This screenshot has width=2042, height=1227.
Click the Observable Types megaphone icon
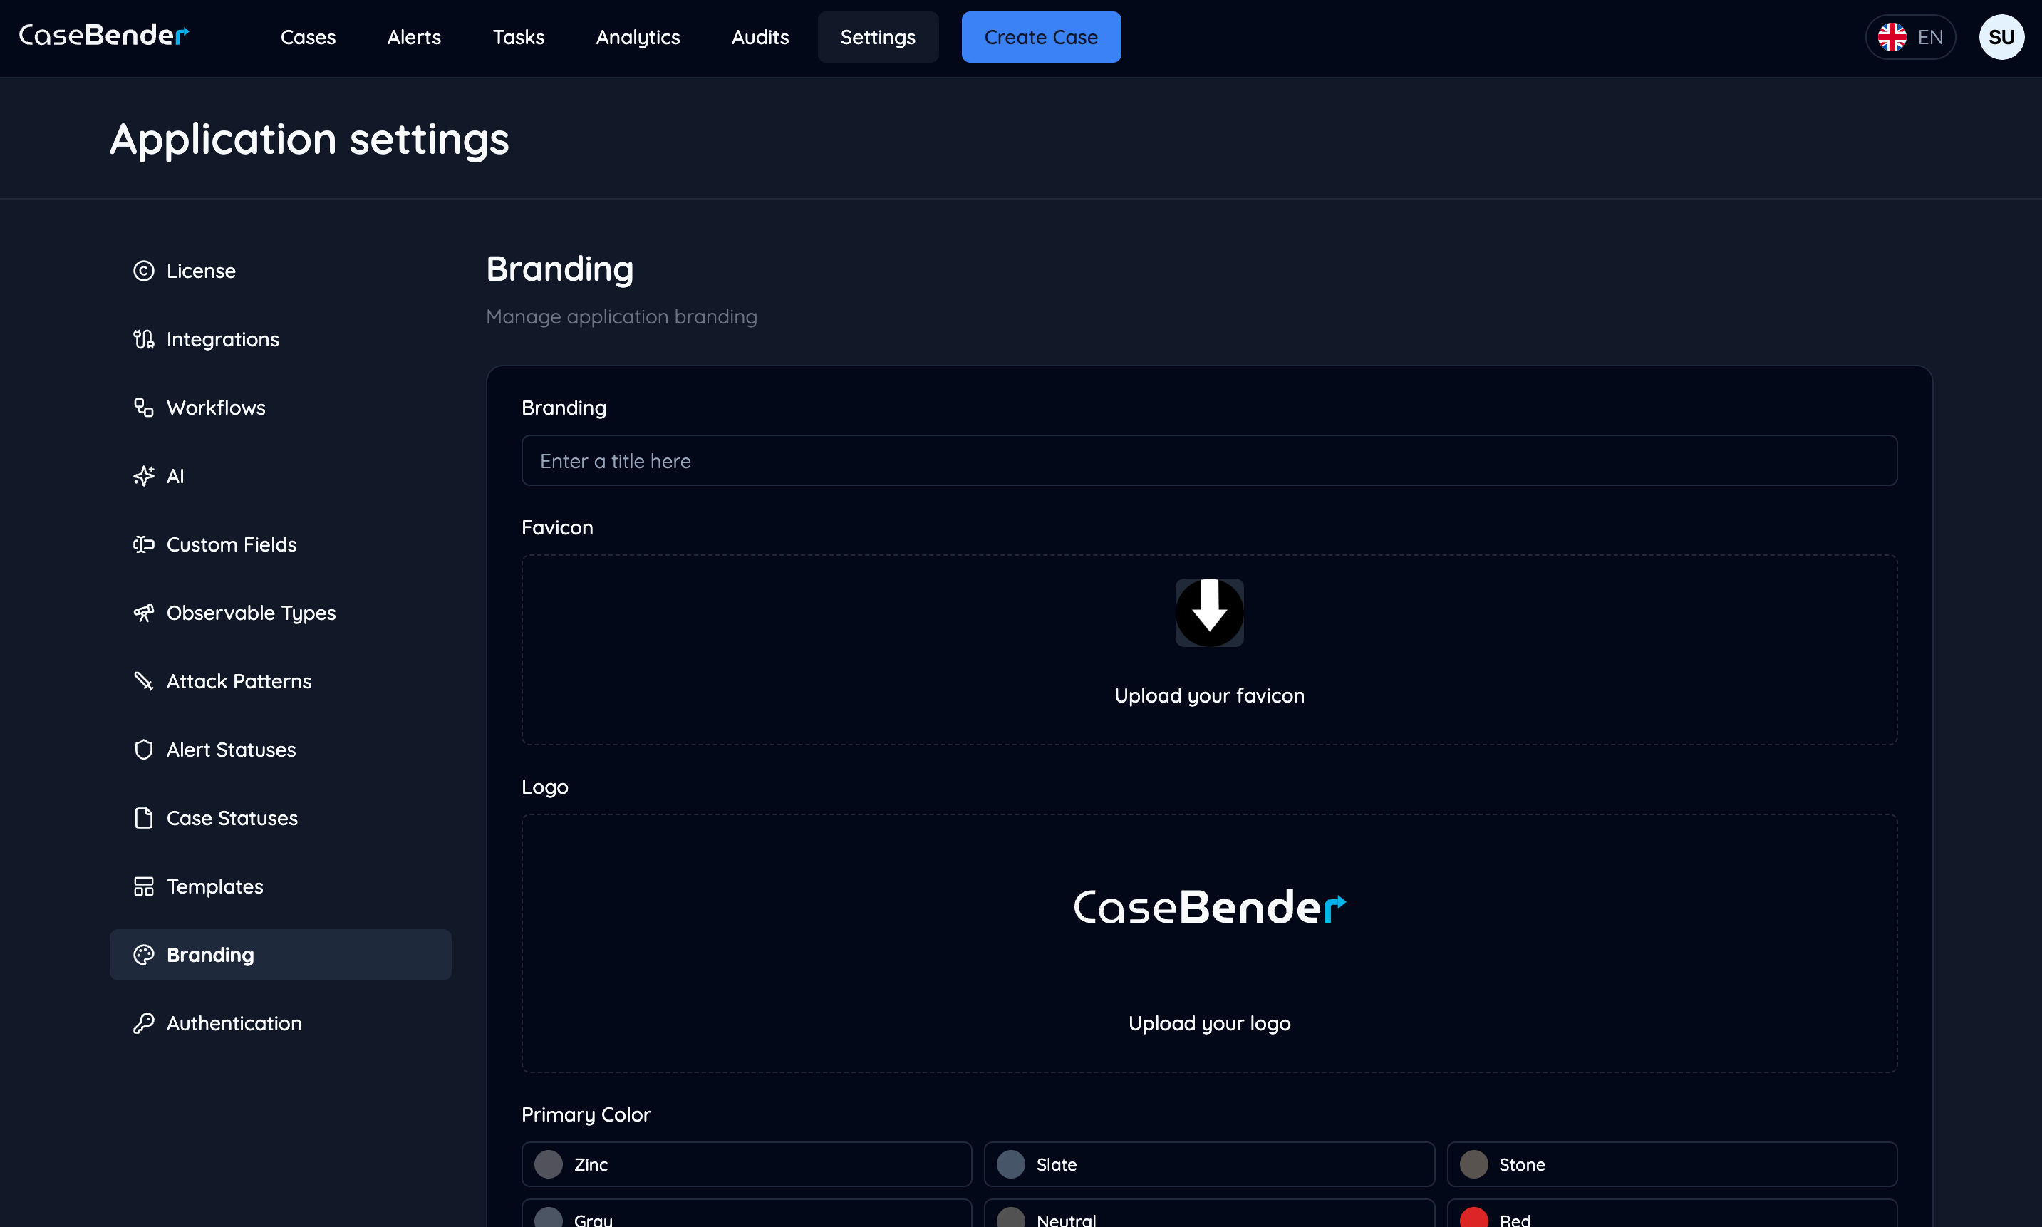click(143, 613)
